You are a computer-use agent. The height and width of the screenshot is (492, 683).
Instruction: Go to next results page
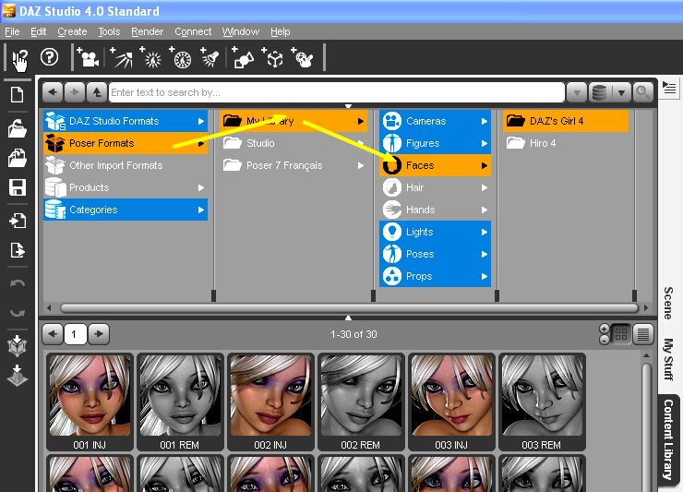point(99,334)
